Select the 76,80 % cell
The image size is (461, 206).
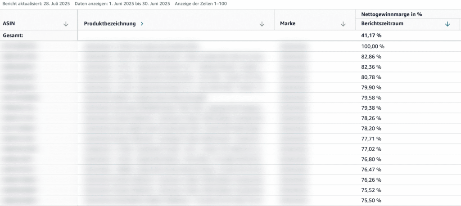coord(371,159)
